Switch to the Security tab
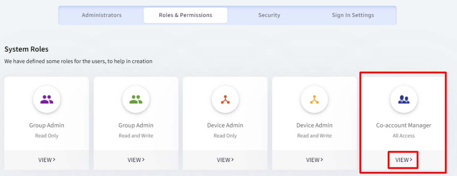Image resolution: width=457 pixels, height=176 pixels. click(269, 15)
